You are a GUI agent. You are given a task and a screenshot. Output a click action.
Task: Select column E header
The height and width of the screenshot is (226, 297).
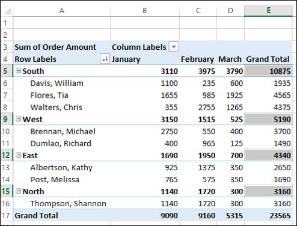[x=268, y=10]
